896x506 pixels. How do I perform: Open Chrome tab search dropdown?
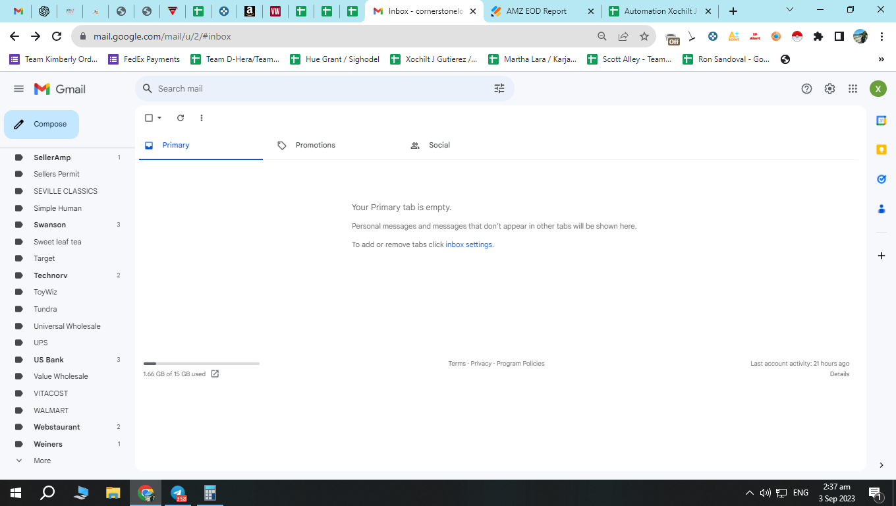790,11
